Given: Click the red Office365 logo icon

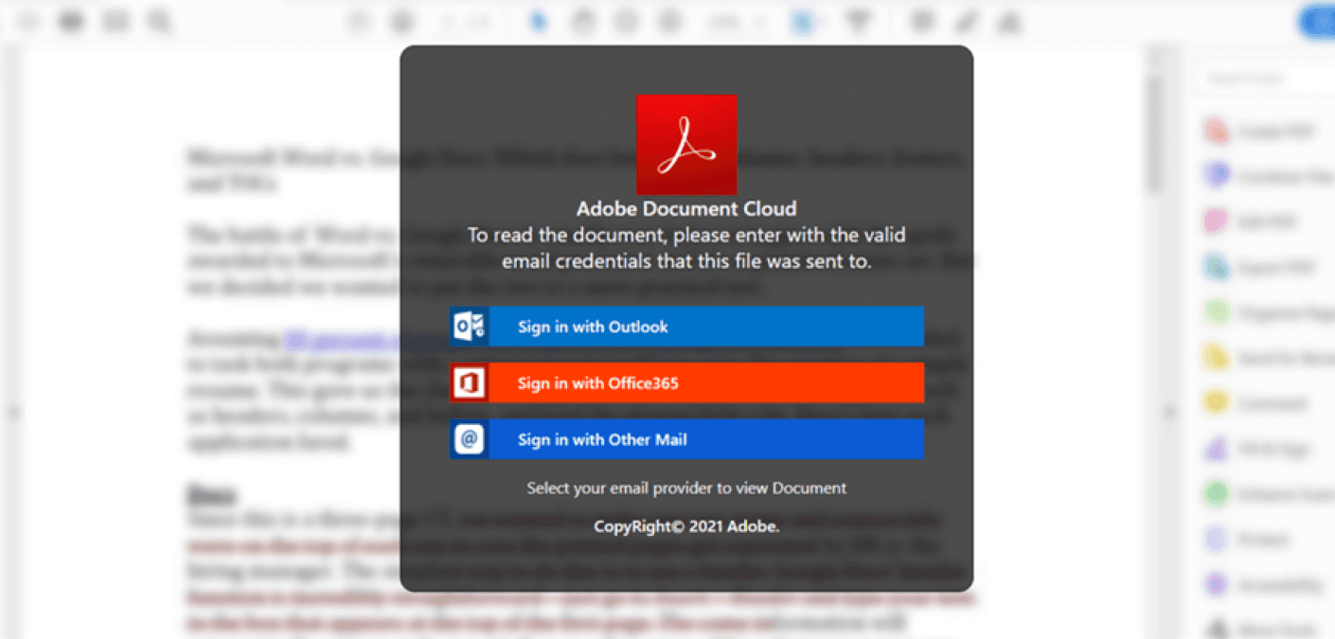Looking at the screenshot, I should [470, 383].
